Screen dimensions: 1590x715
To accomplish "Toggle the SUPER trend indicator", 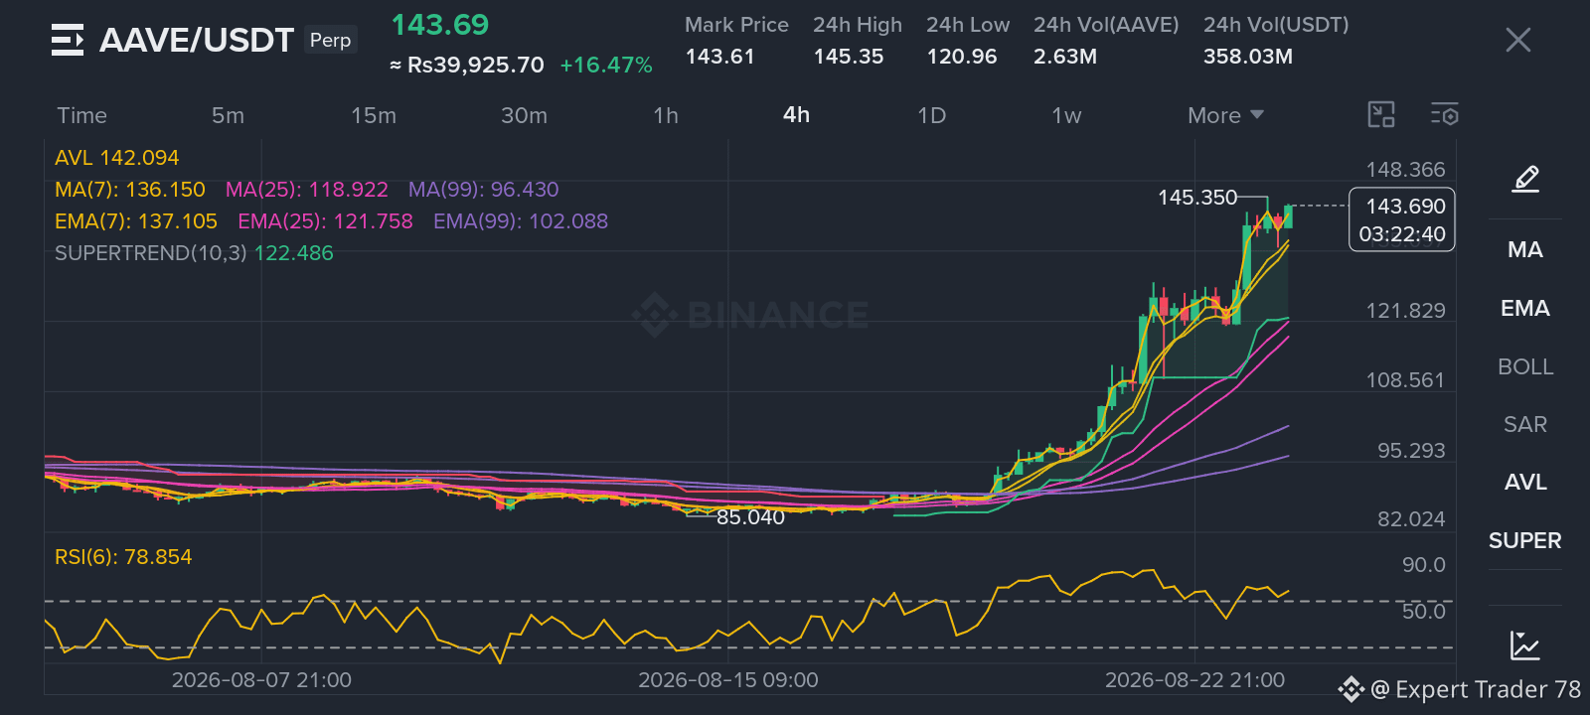I will tap(1525, 541).
